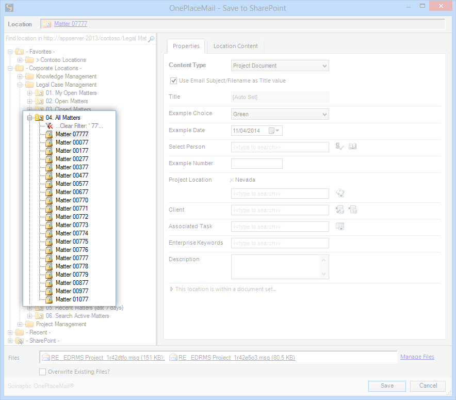Screen dimensions: 456x400
Task: Click the Matter 00770 document set icon
Action: 49,200
